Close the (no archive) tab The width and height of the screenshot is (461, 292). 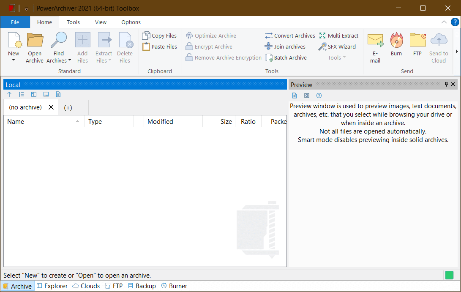point(51,107)
